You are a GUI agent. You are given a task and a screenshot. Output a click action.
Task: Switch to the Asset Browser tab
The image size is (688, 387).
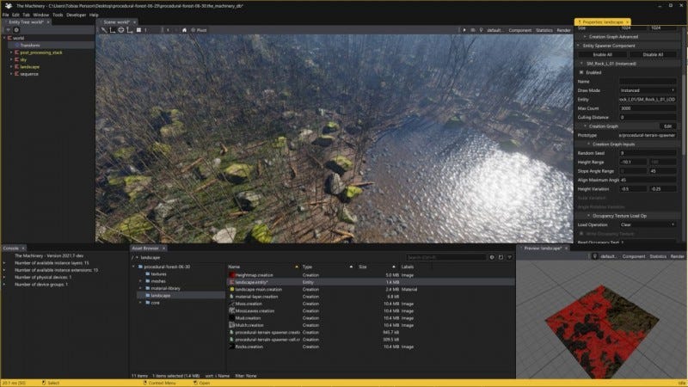[147, 249]
